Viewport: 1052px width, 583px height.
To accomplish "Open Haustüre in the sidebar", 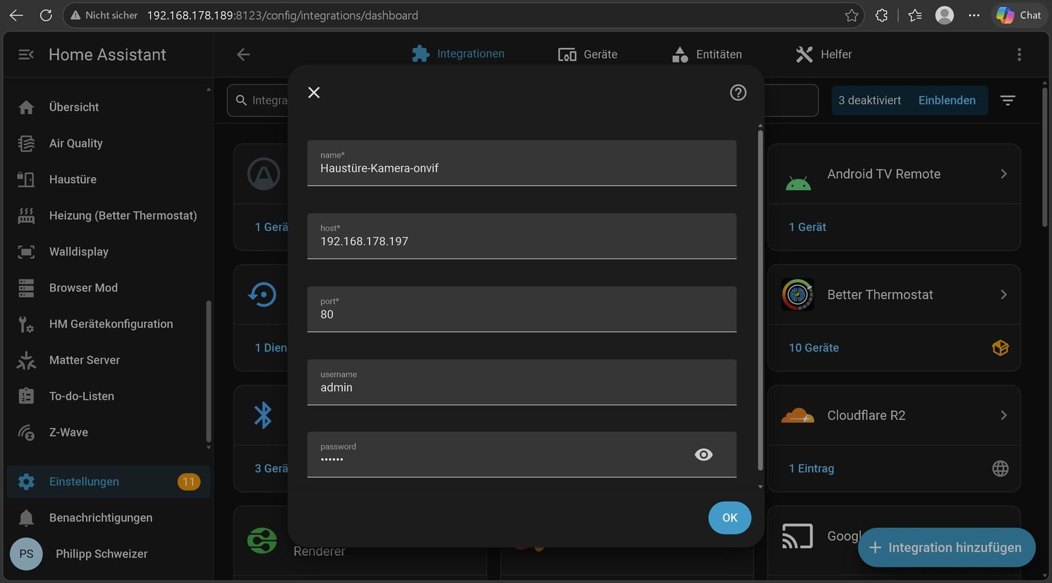I will 108,179.
